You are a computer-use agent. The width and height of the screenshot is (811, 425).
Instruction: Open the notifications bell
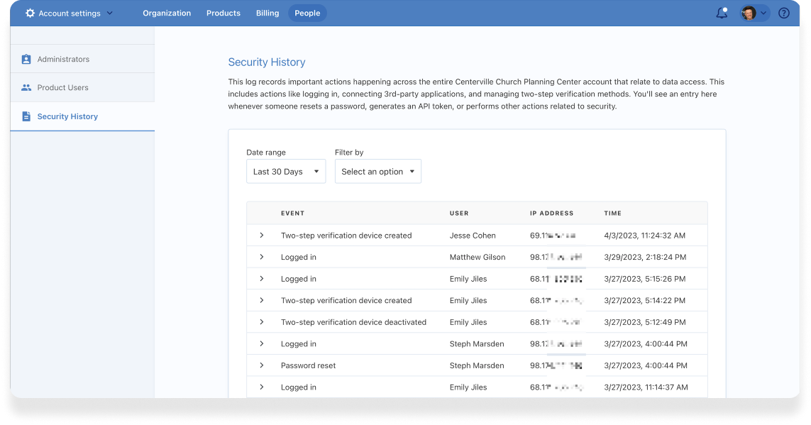(722, 13)
